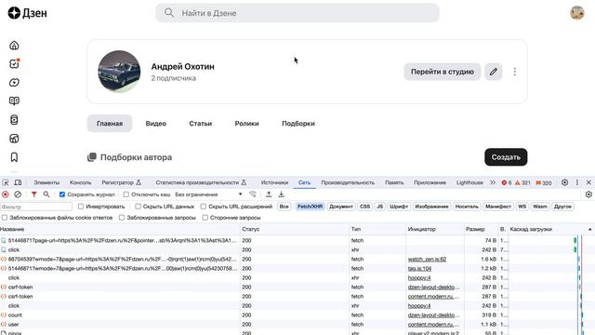Click the inspect element picker icon
The height and width of the screenshot is (335, 595).
pyautogui.click(x=6, y=182)
